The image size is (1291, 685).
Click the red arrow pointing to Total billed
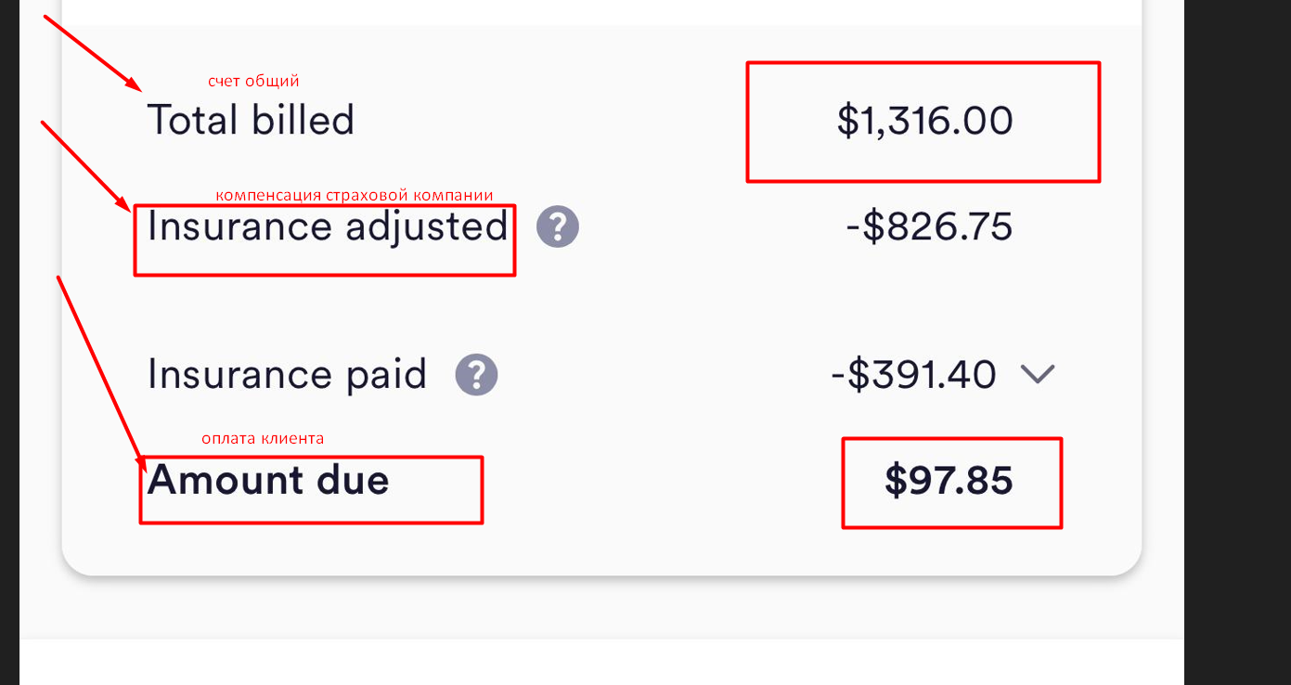click(93, 53)
